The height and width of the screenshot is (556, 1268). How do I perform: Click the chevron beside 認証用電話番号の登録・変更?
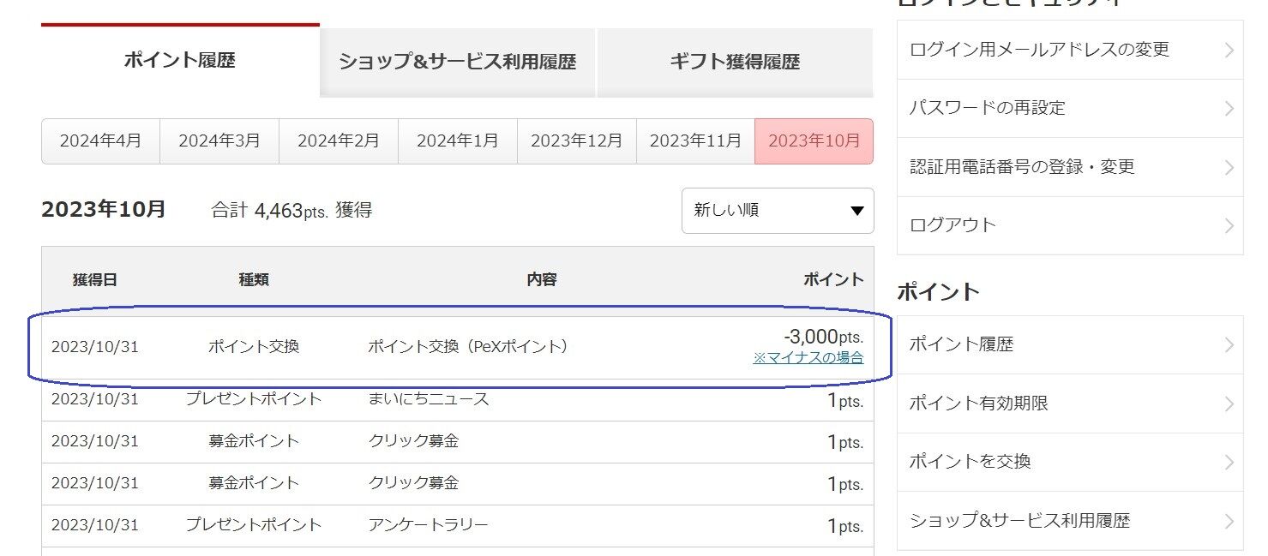point(1229,167)
